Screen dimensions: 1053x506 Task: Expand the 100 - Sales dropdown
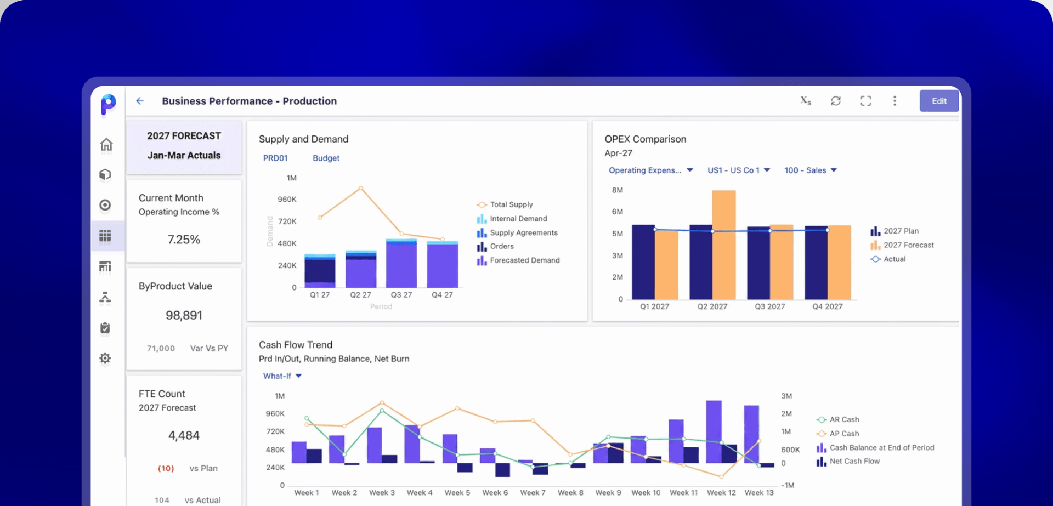click(x=811, y=170)
